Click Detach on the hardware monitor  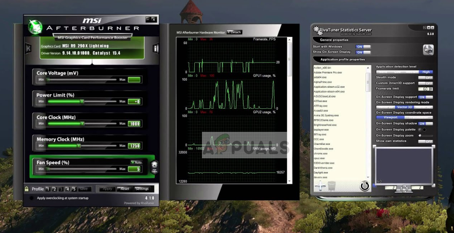pos(234,32)
